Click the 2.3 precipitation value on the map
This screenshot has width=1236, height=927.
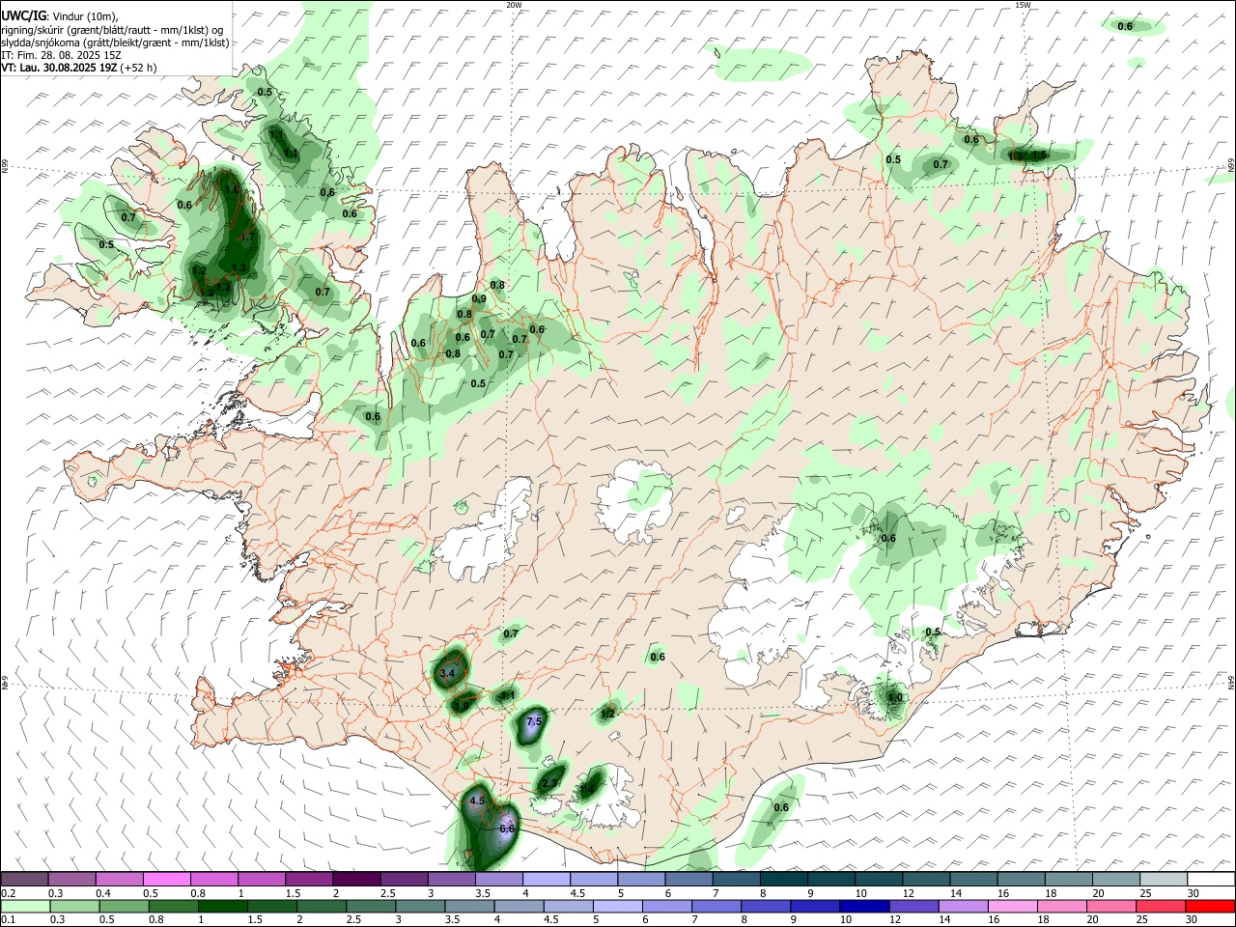[x=550, y=783]
